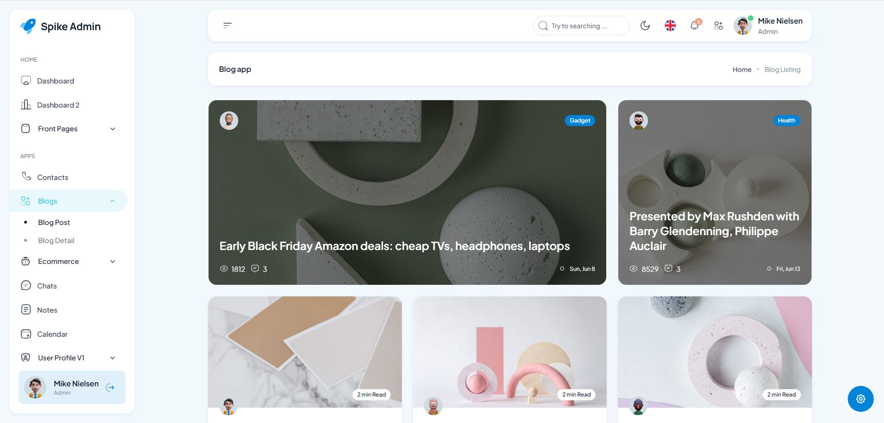Viewport: 884px width, 423px height.
Task: Open Notes in the sidebar
Action: 68,310
